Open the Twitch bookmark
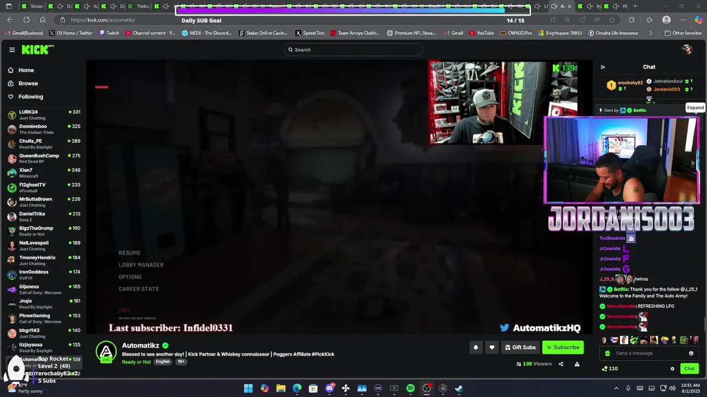Screen dimensions: 707x397 [109, 33]
